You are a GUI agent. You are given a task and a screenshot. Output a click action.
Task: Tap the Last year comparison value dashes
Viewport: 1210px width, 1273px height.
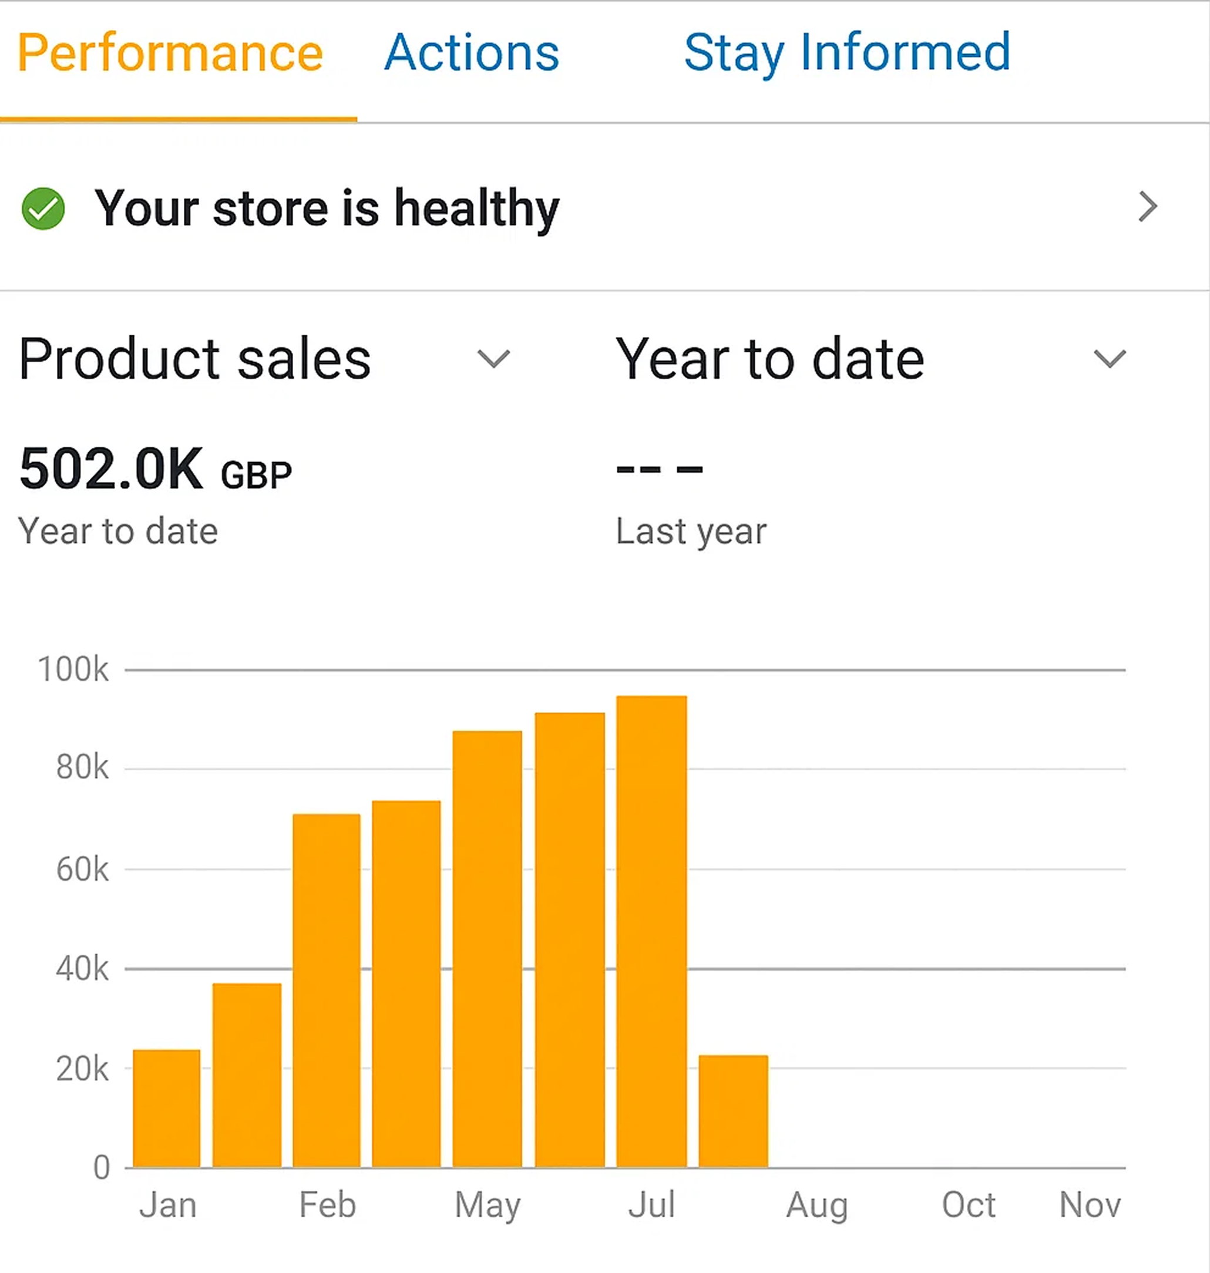click(x=659, y=469)
